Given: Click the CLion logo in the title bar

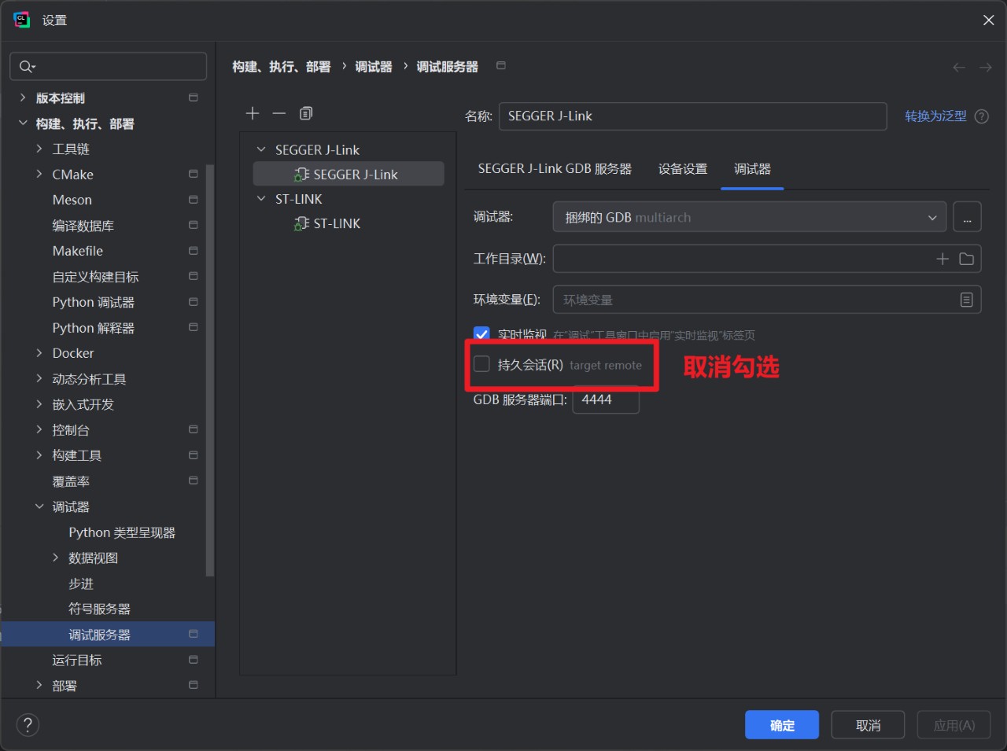Looking at the screenshot, I should 22,20.
